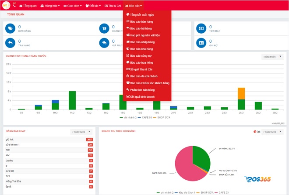This screenshot has width=289, height=195.
Task: Click sữa trẻ em 1 row
Action: coord(49,145)
